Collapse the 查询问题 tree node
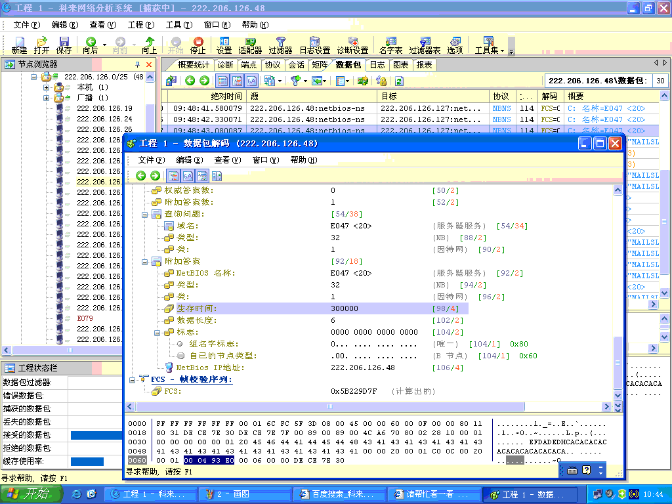The width and height of the screenshot is (672, 504). tap(146, 214)
